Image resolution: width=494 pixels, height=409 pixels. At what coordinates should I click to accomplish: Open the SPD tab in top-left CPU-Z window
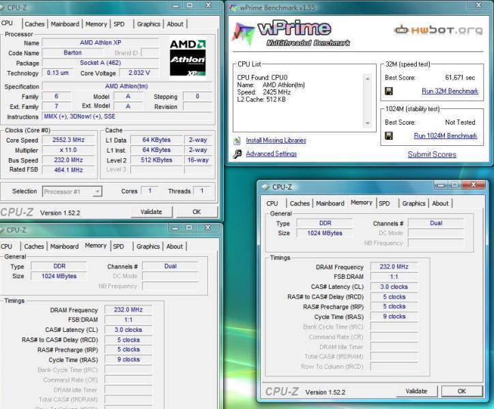119,24
